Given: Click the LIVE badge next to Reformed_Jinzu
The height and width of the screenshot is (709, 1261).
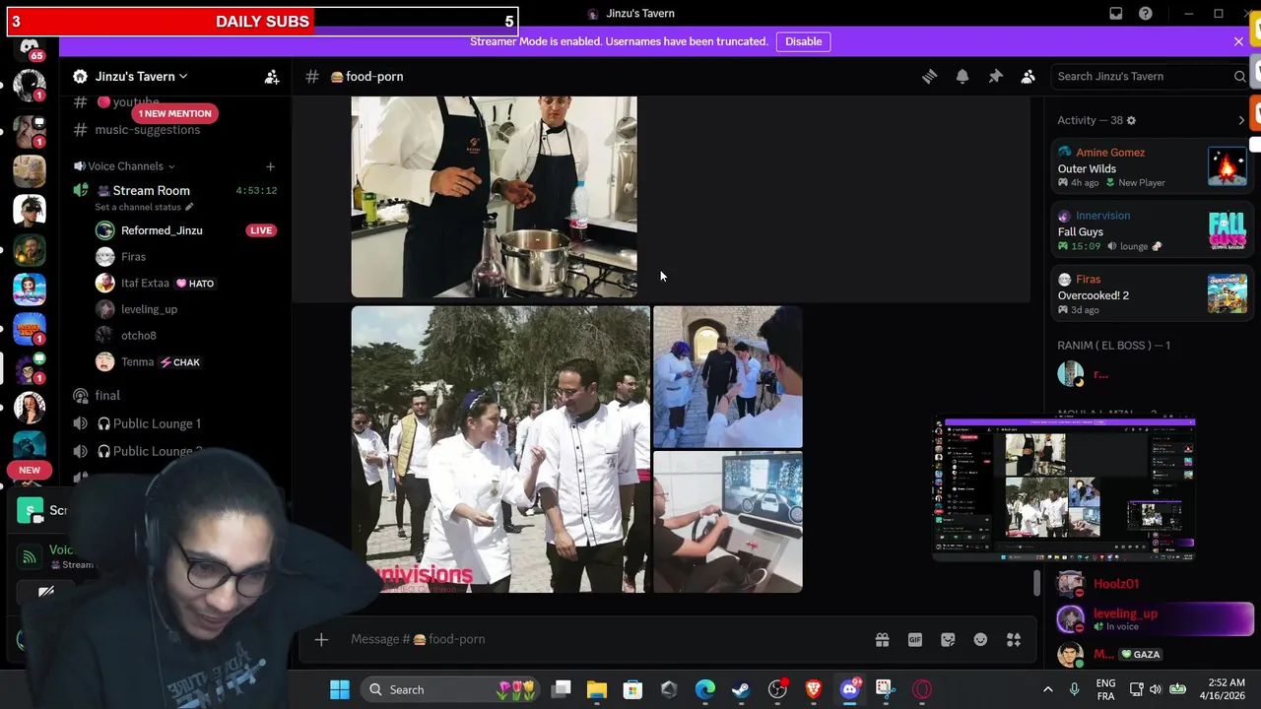Looking at the screenshot, I should pos(260,230).
